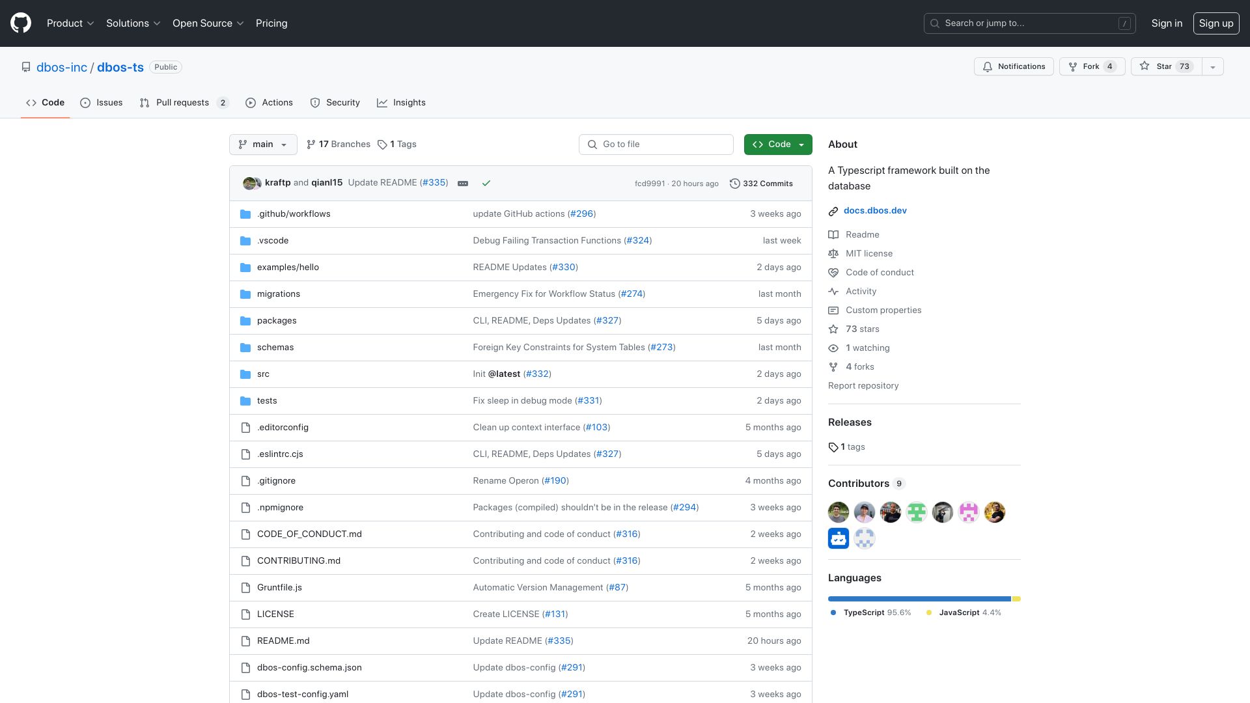Open dbos-config.schema.json file
This screenshot has width=1250, height=703.
(x=309, y=668)
